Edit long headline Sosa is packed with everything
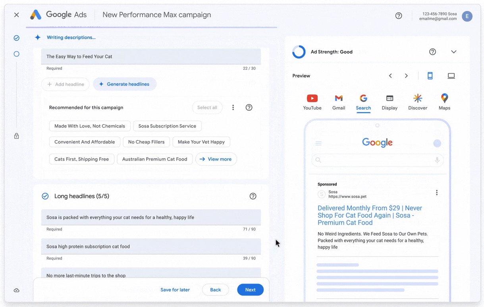The height and width of the screenshot is (307, 484). pyautogui.click(x=151, y=217)
